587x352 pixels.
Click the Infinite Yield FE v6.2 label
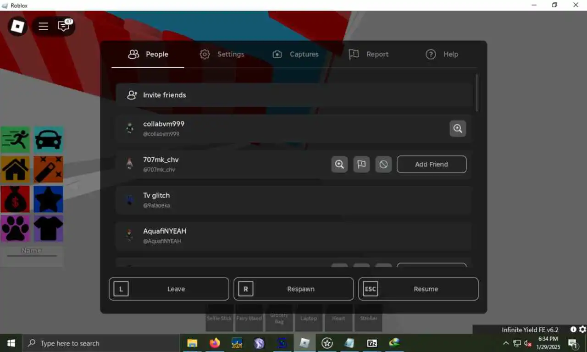(x=530, y=330)
